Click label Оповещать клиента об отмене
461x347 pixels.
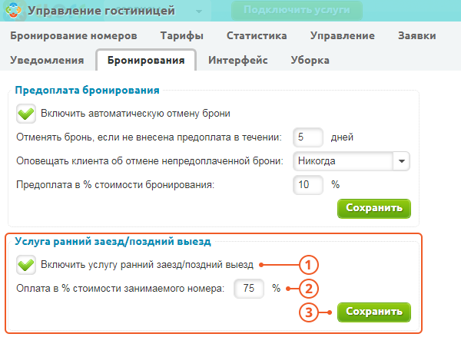coord(150,161)
